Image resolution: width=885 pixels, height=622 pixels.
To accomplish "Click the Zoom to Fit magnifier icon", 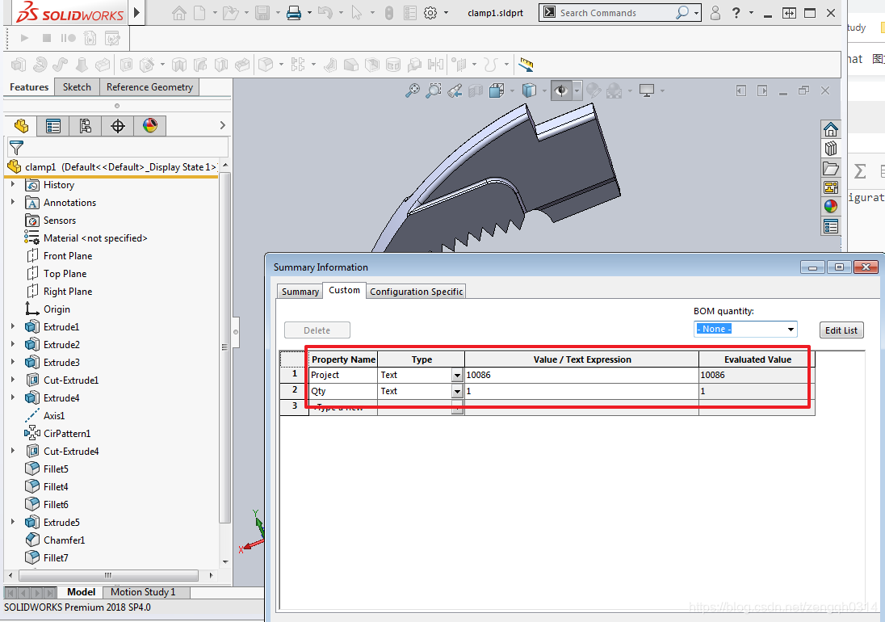I will (413, 90).
